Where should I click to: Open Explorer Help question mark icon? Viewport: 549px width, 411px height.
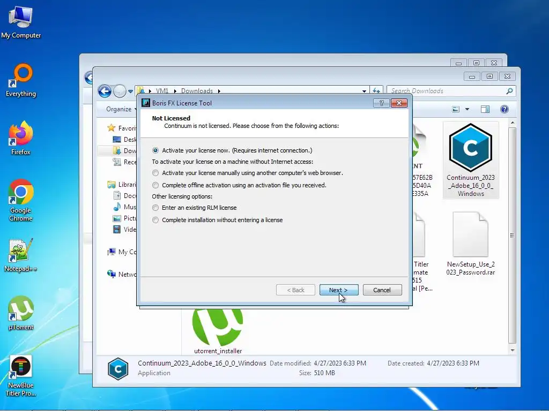[x=504, y=109]
